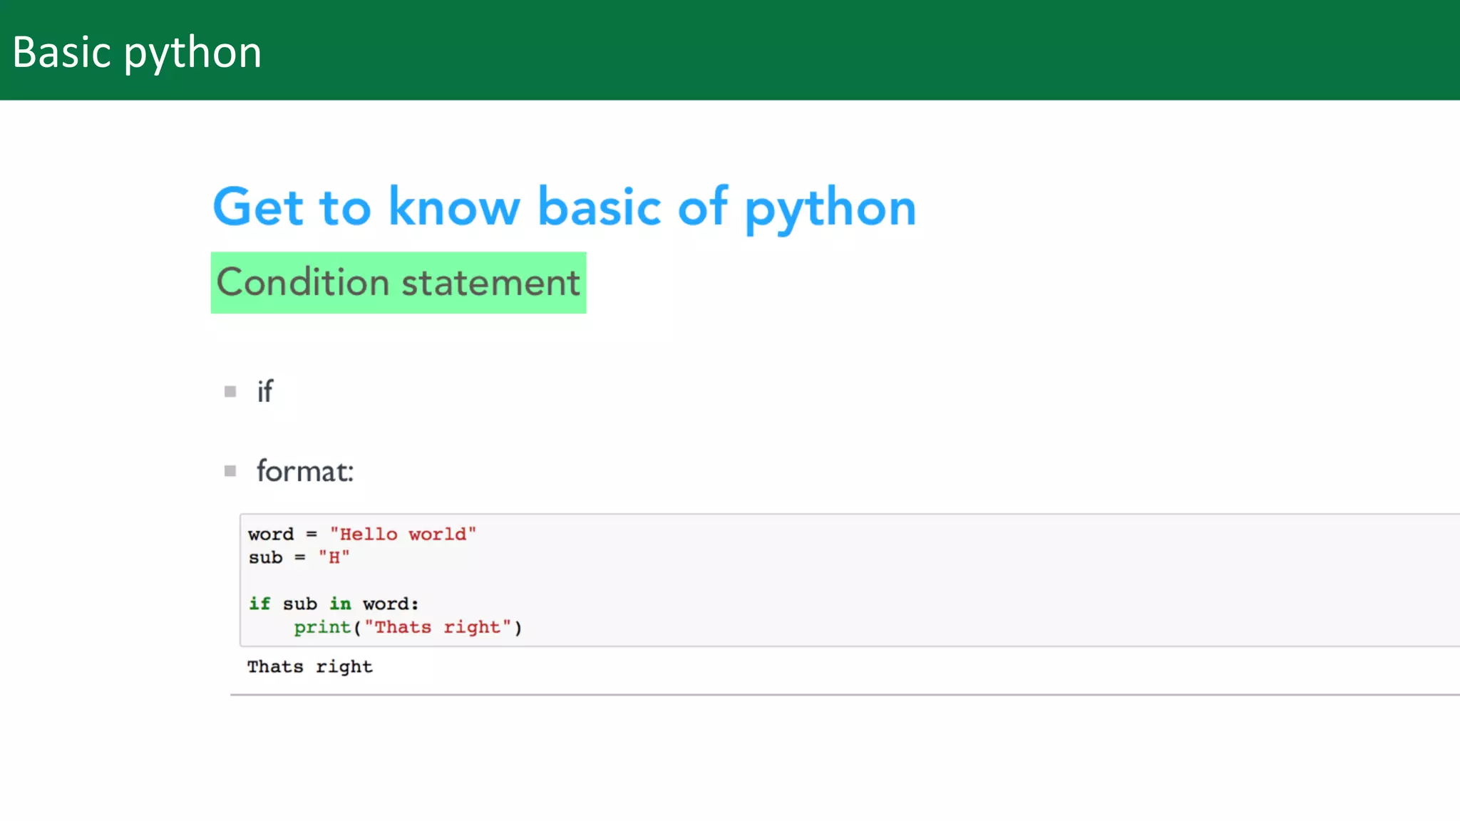The width and height of the screenshot is (1460, 821).
Task: Select the 'Condition statement' highlighted label
Action: 399,283
